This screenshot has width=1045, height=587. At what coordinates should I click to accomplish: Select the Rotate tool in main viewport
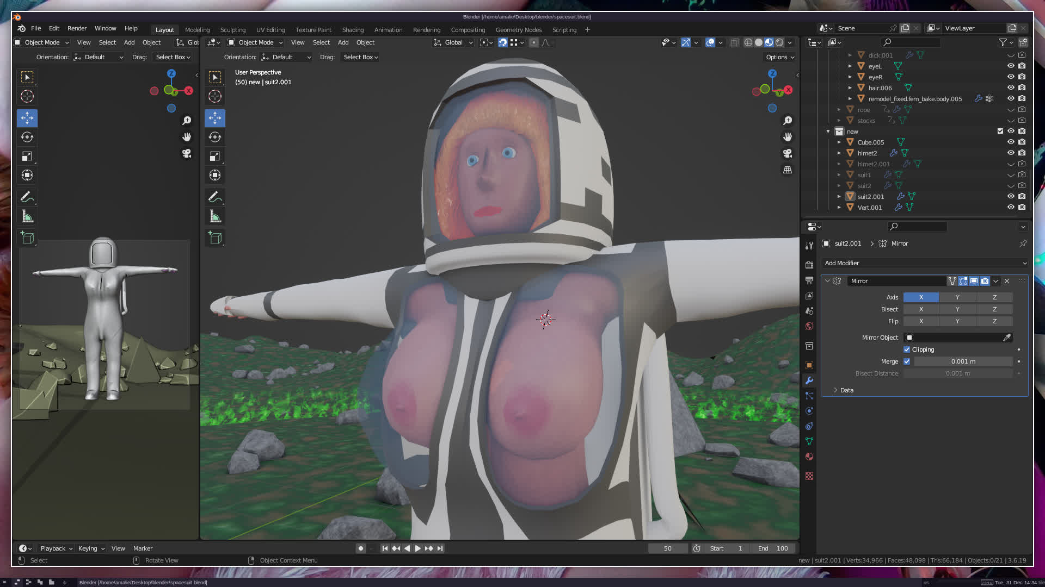tap(215, 137)
